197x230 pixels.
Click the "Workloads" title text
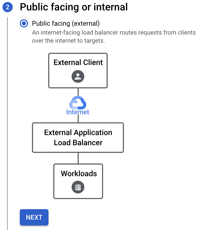79,174
